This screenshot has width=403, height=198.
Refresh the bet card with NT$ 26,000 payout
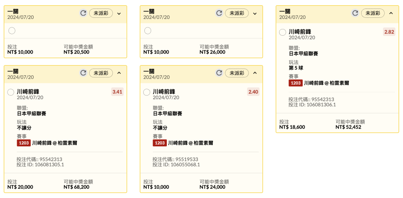click(x=219, y=13)
